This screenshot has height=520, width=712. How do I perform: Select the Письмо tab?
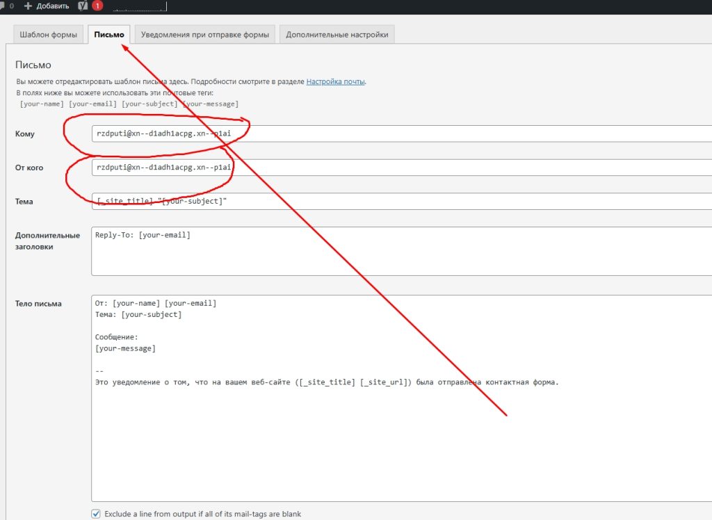[109, 35]
